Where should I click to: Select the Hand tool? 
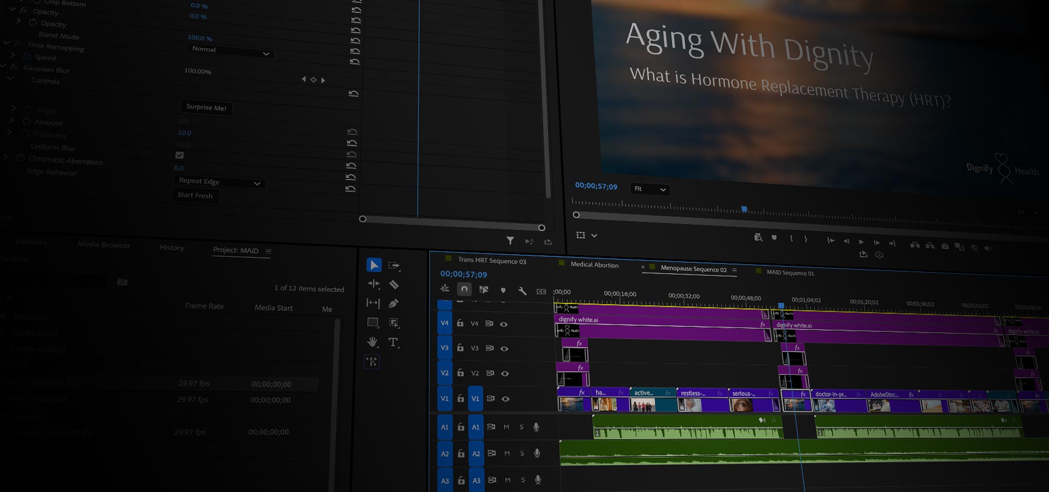point(373,342)
